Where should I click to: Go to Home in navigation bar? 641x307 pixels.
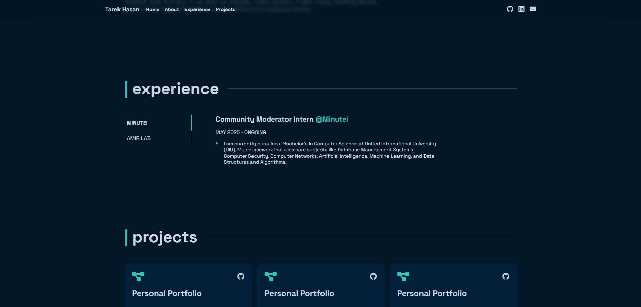tap(153, 9)
